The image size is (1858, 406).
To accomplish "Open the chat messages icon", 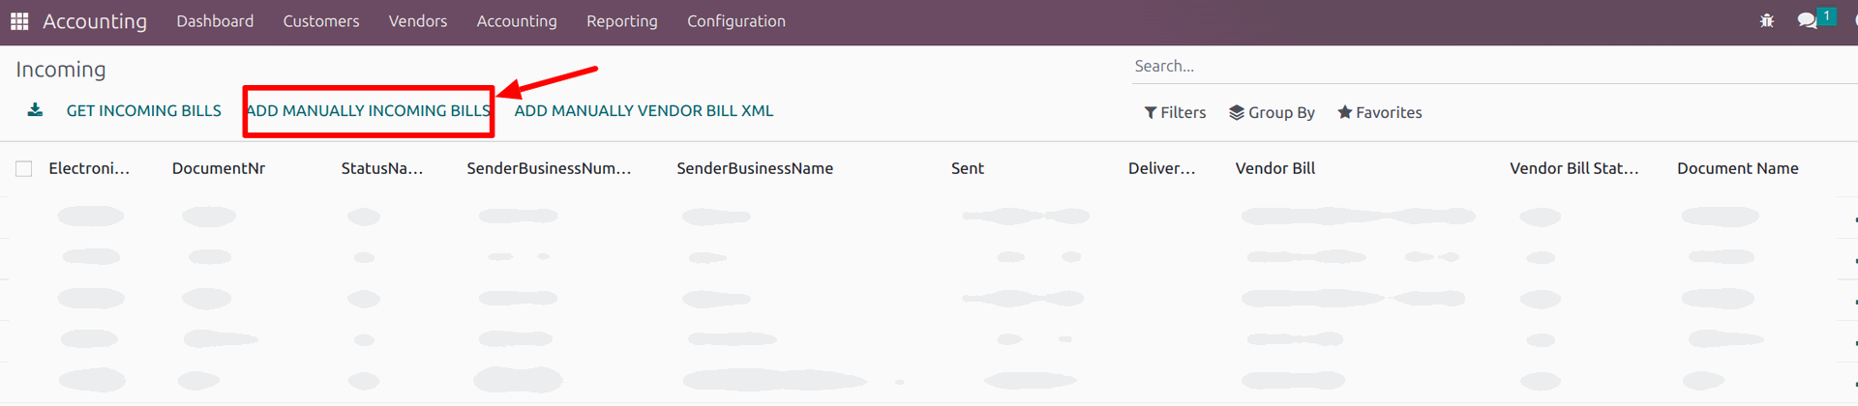I will tap(1807, 20).
